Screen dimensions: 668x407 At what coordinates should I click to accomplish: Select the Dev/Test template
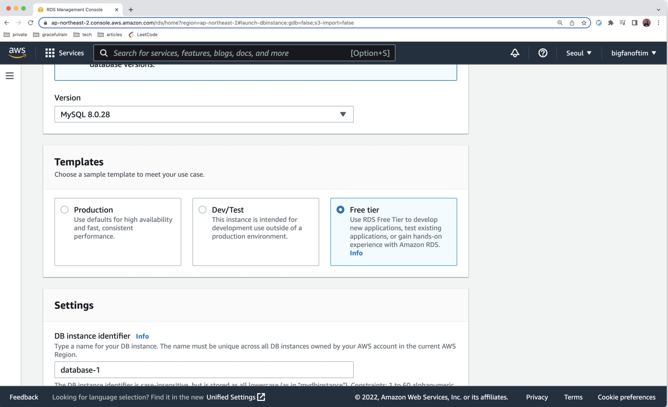click(202, 210)
